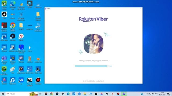172x96 pixels.
Task: Close the Viber installer window
Action: tap(141, 9)
